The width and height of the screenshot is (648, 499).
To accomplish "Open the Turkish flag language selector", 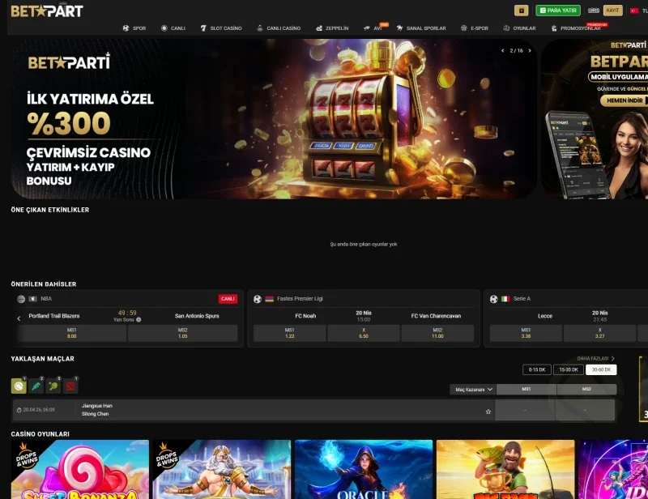I will click(x=634, y=11).
